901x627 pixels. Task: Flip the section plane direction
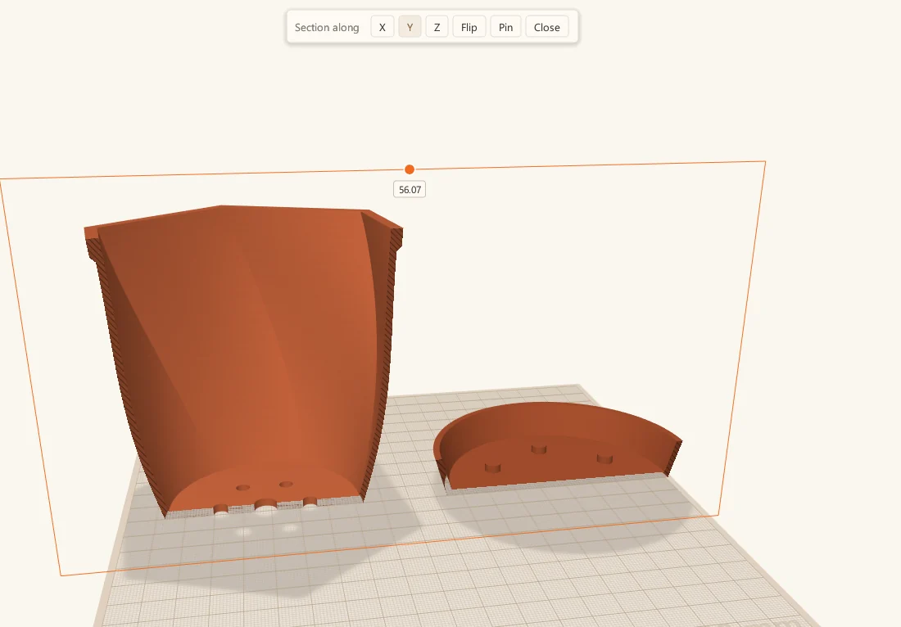(x=469, y=27)
